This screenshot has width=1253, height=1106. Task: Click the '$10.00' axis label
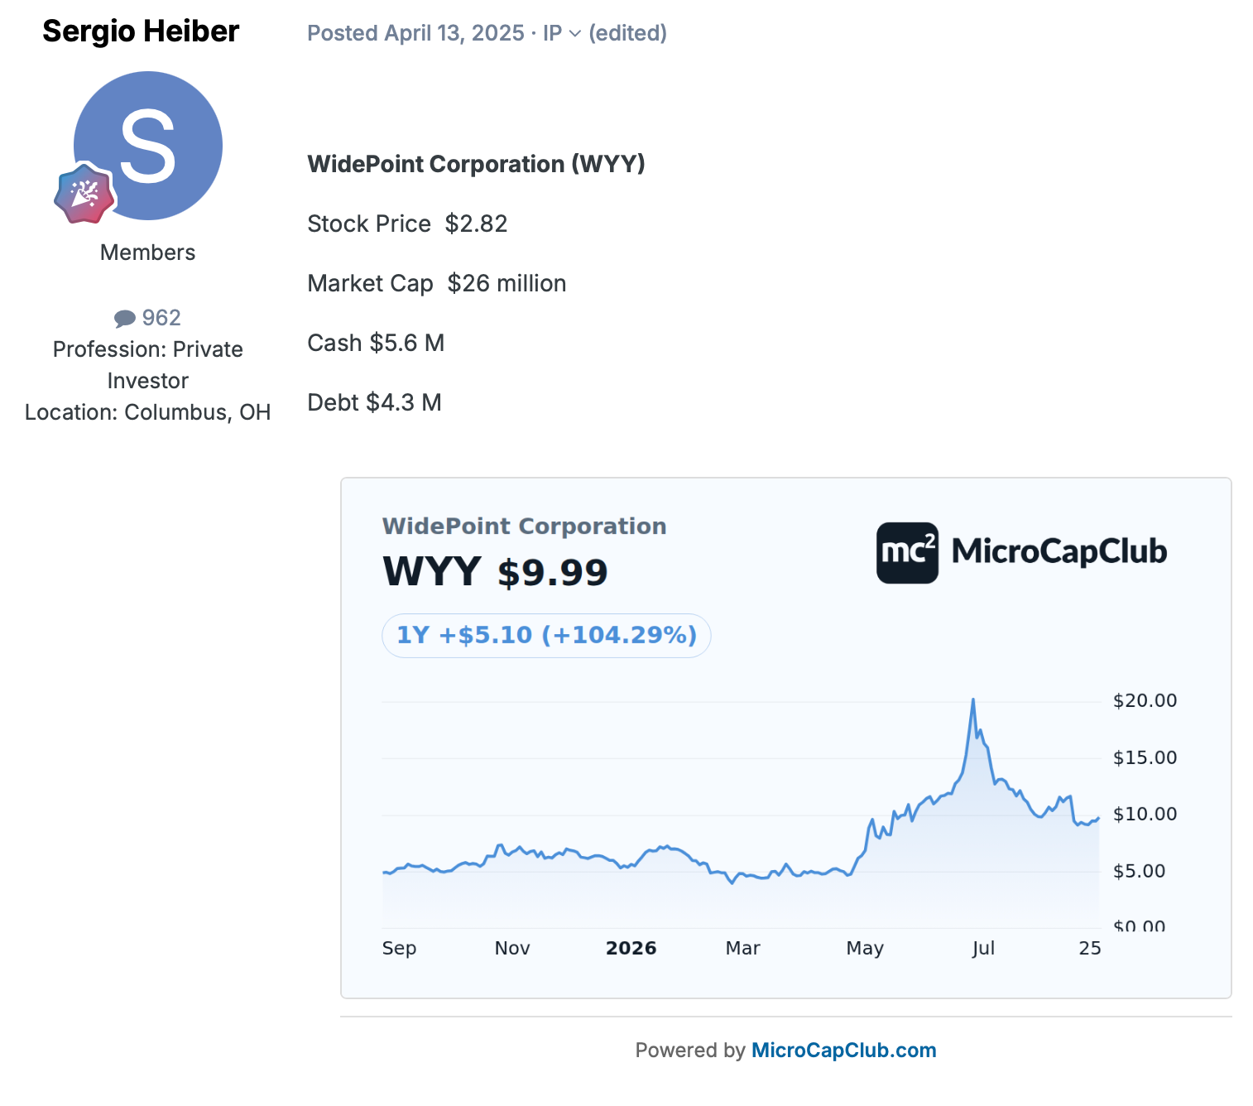(1145, 814)
